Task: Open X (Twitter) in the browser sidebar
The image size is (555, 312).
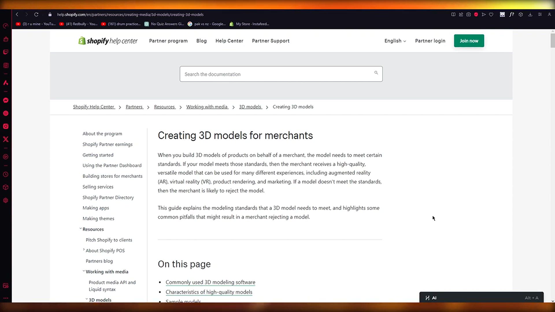Action: [5, 139]
